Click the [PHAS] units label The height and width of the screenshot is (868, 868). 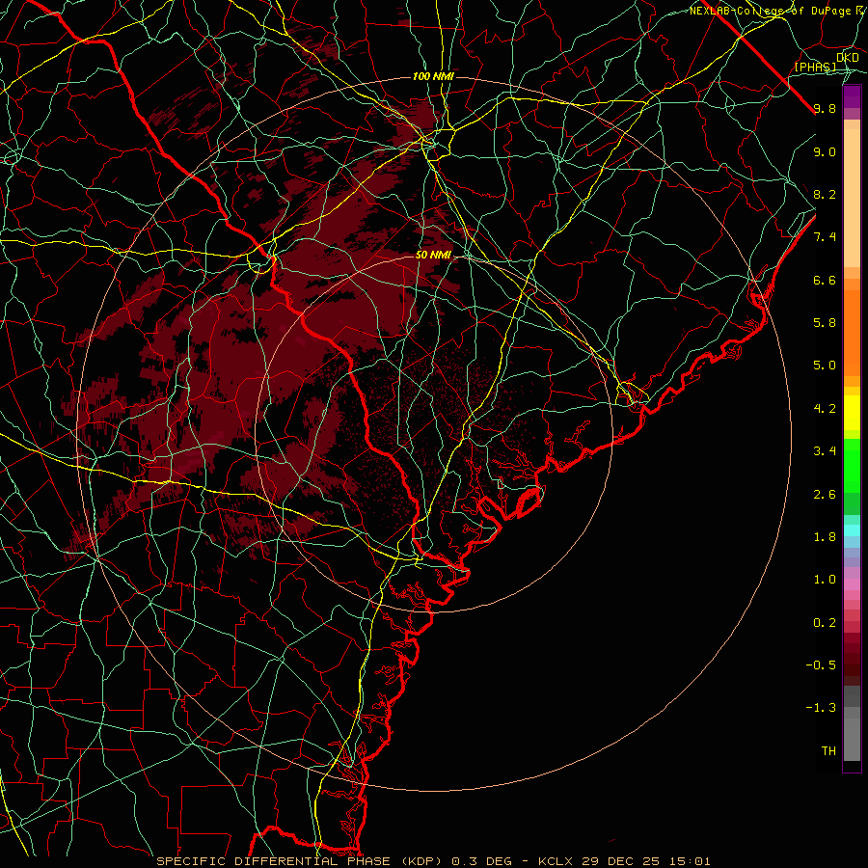pyautogui.click(x=815, y=67)
